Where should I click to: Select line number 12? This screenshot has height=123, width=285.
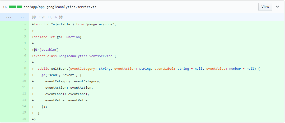click(24, 94)
